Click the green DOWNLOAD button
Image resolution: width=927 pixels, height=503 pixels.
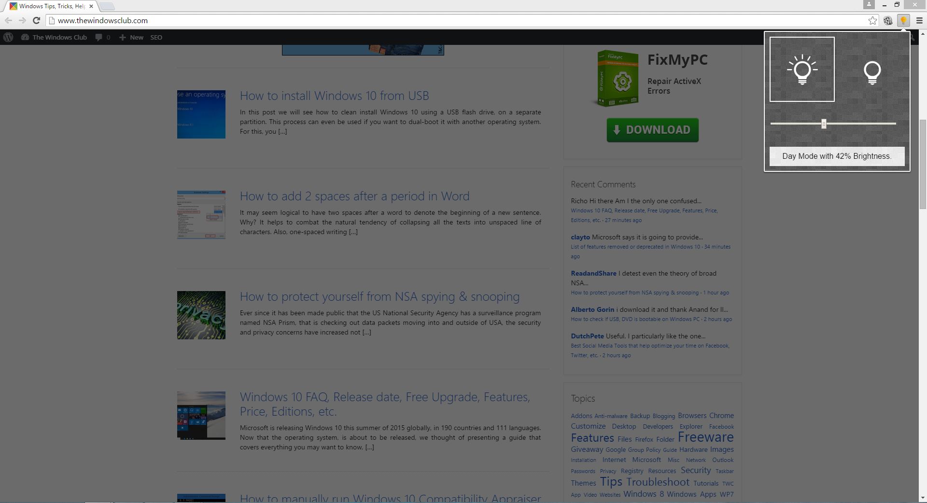tap(652, 130)
